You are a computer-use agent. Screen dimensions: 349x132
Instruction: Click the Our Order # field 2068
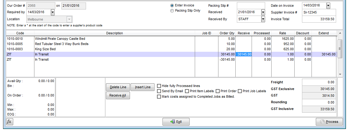pos(41,6)
